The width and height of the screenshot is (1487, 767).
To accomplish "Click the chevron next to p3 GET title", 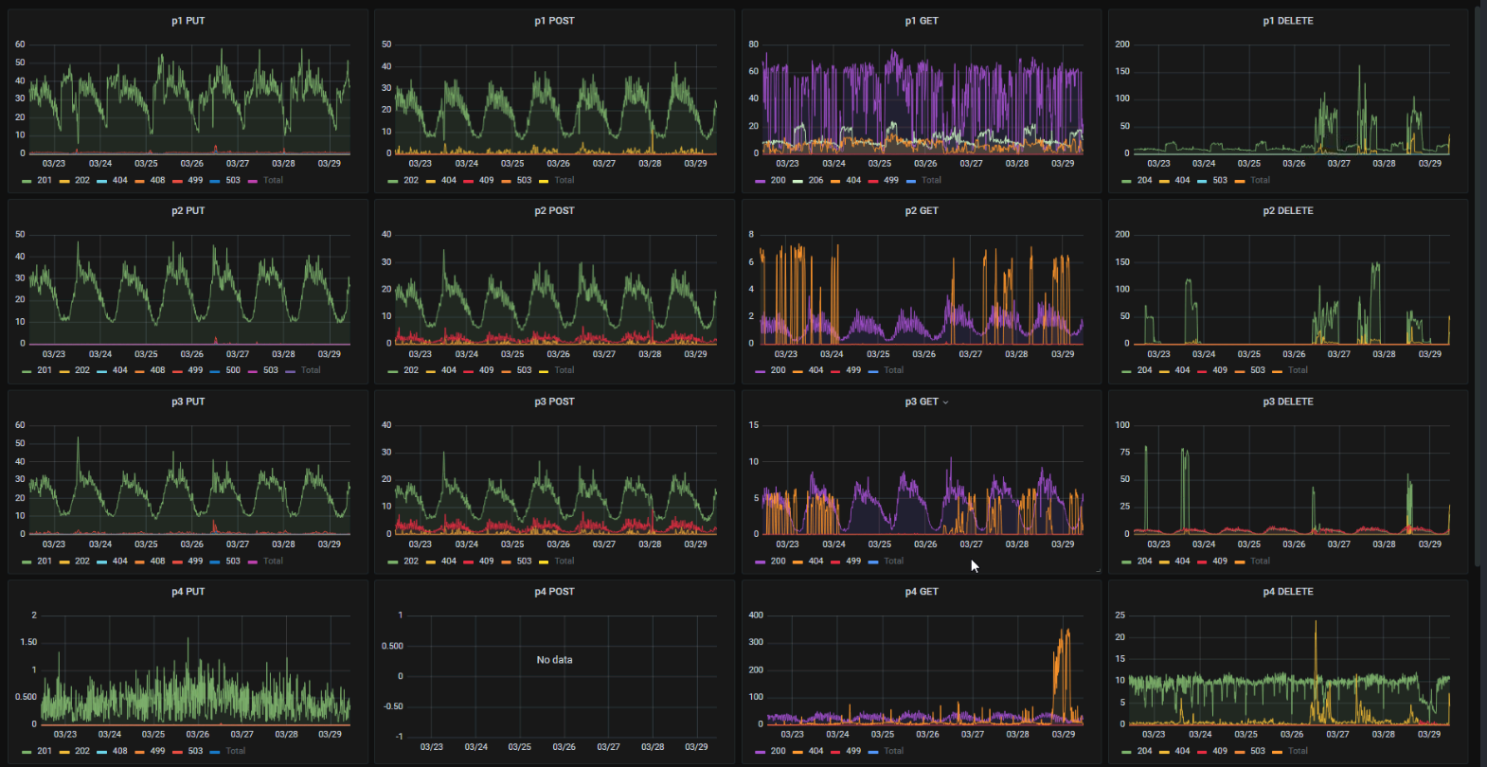I will click(945, 402).
